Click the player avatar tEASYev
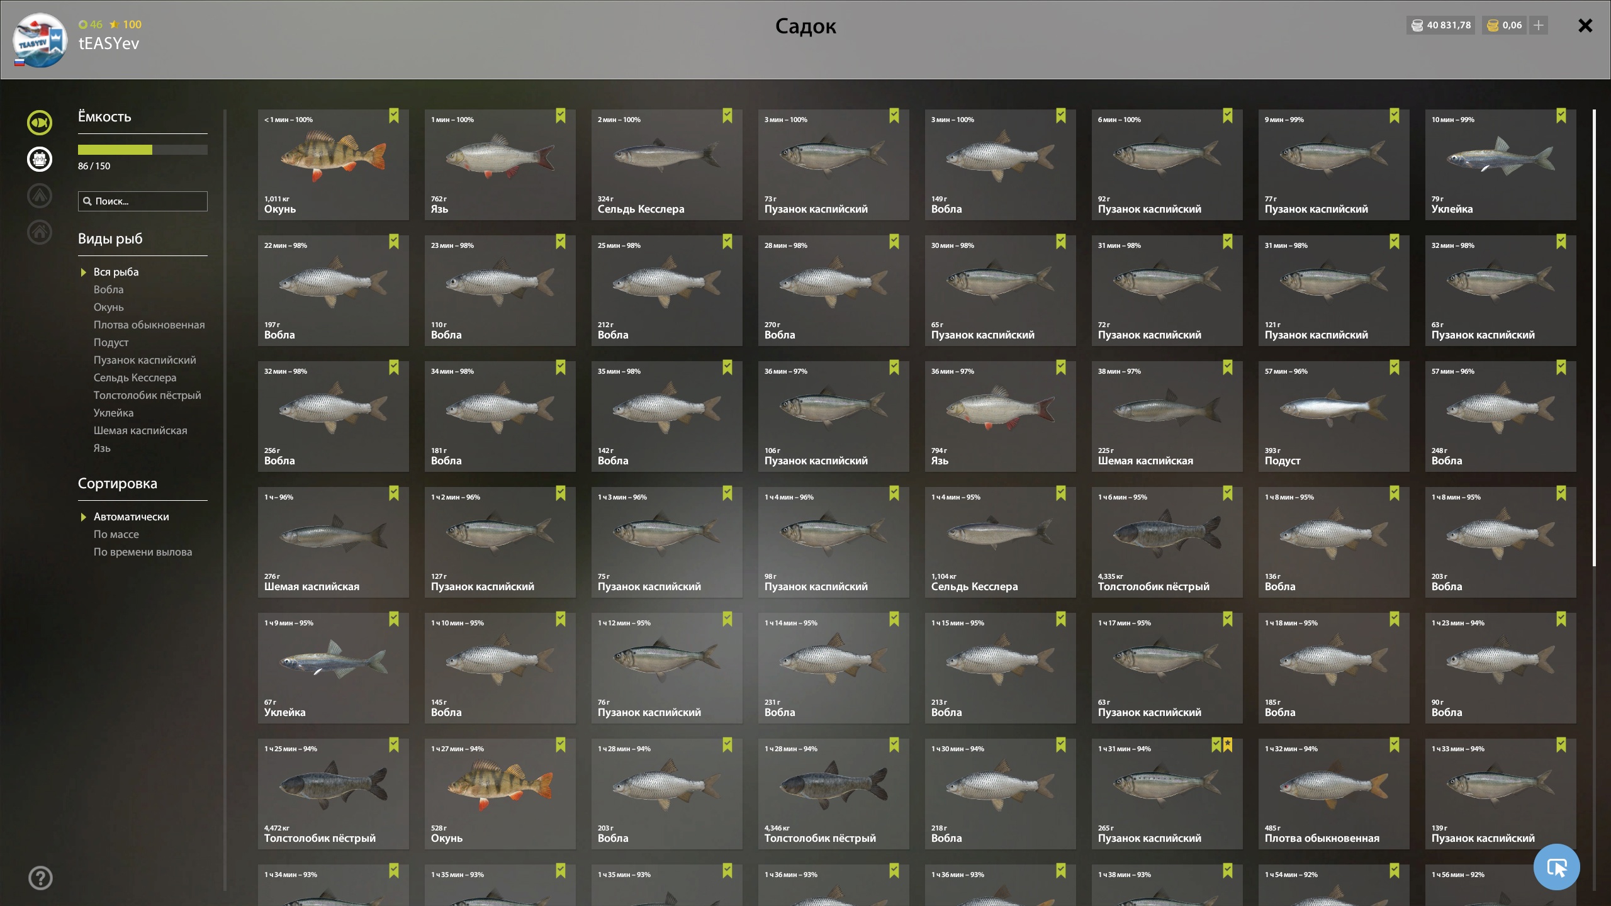 (x=40, y=40)
